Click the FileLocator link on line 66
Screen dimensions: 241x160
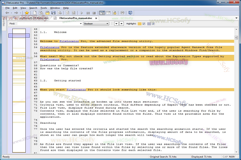coord(76,90)
